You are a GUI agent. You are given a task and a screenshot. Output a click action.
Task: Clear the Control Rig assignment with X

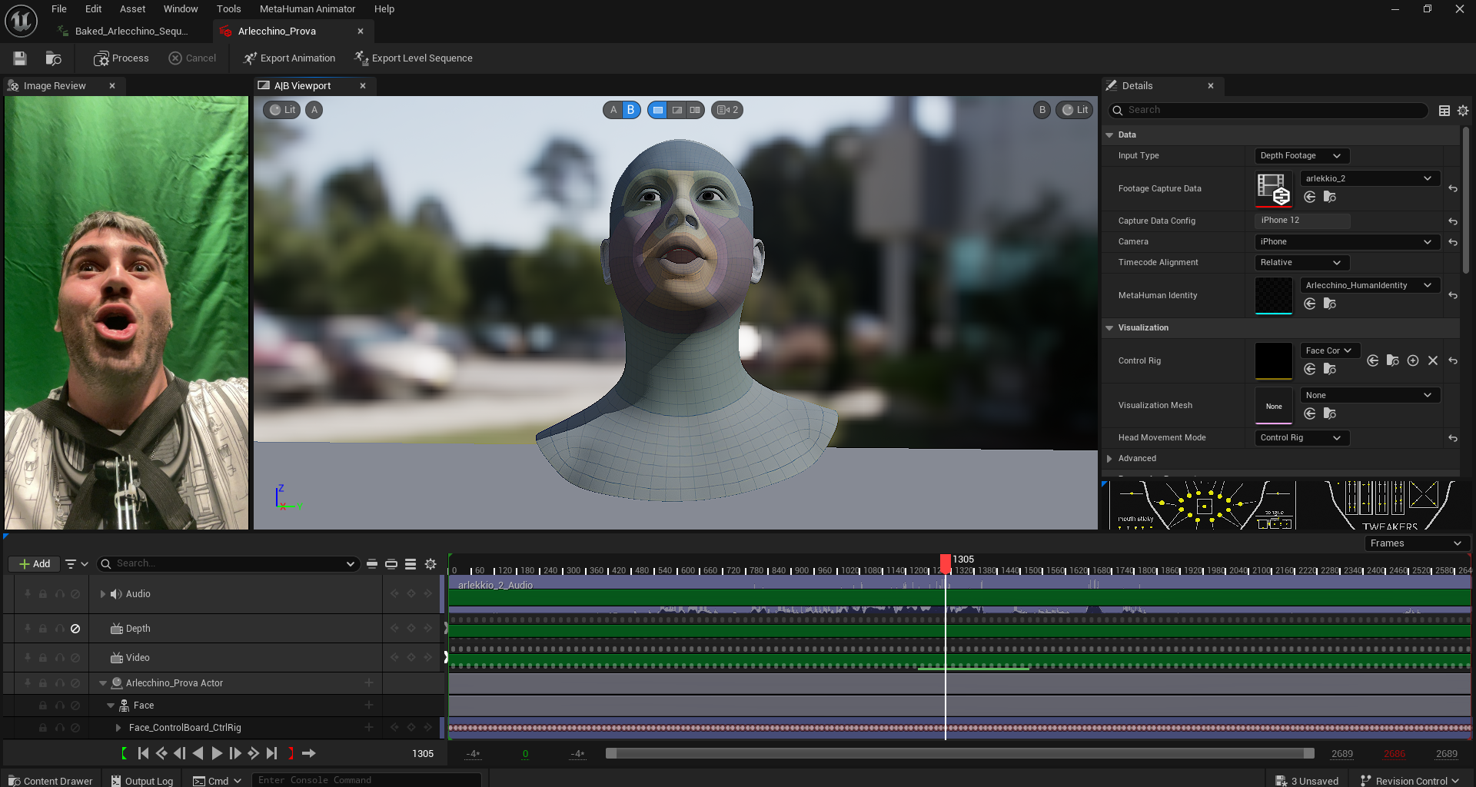coord(1432,360)
